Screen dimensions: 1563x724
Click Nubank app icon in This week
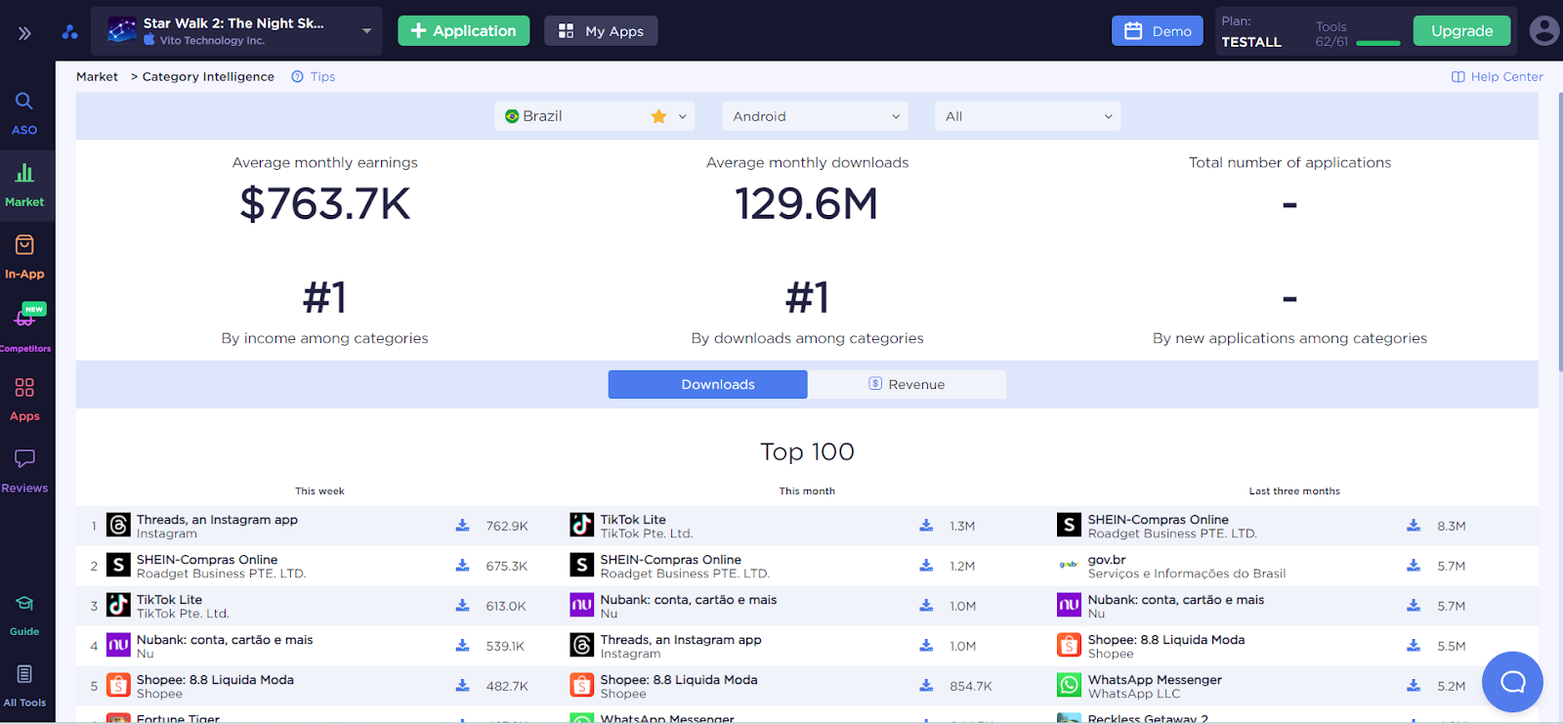pos(118,646)
